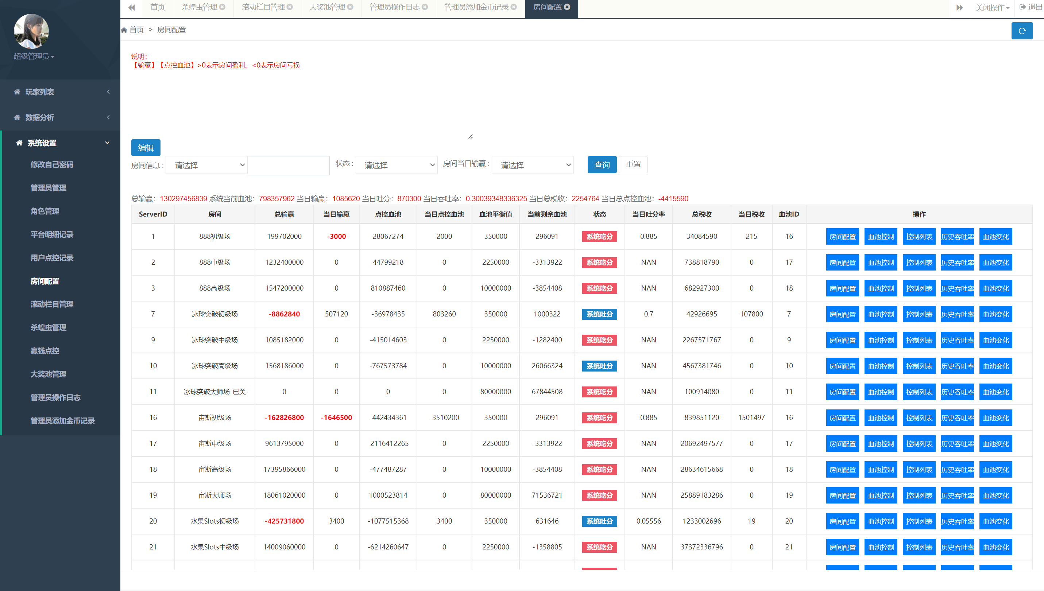Click the 退出 logout icon

coord(1022,7)
